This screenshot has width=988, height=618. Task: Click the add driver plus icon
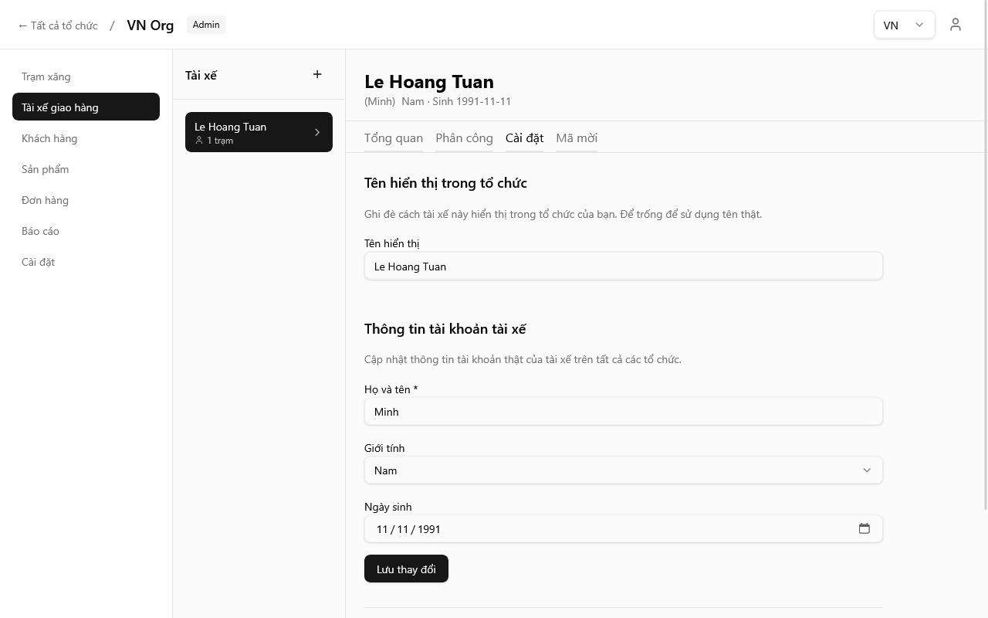point(317,74)
